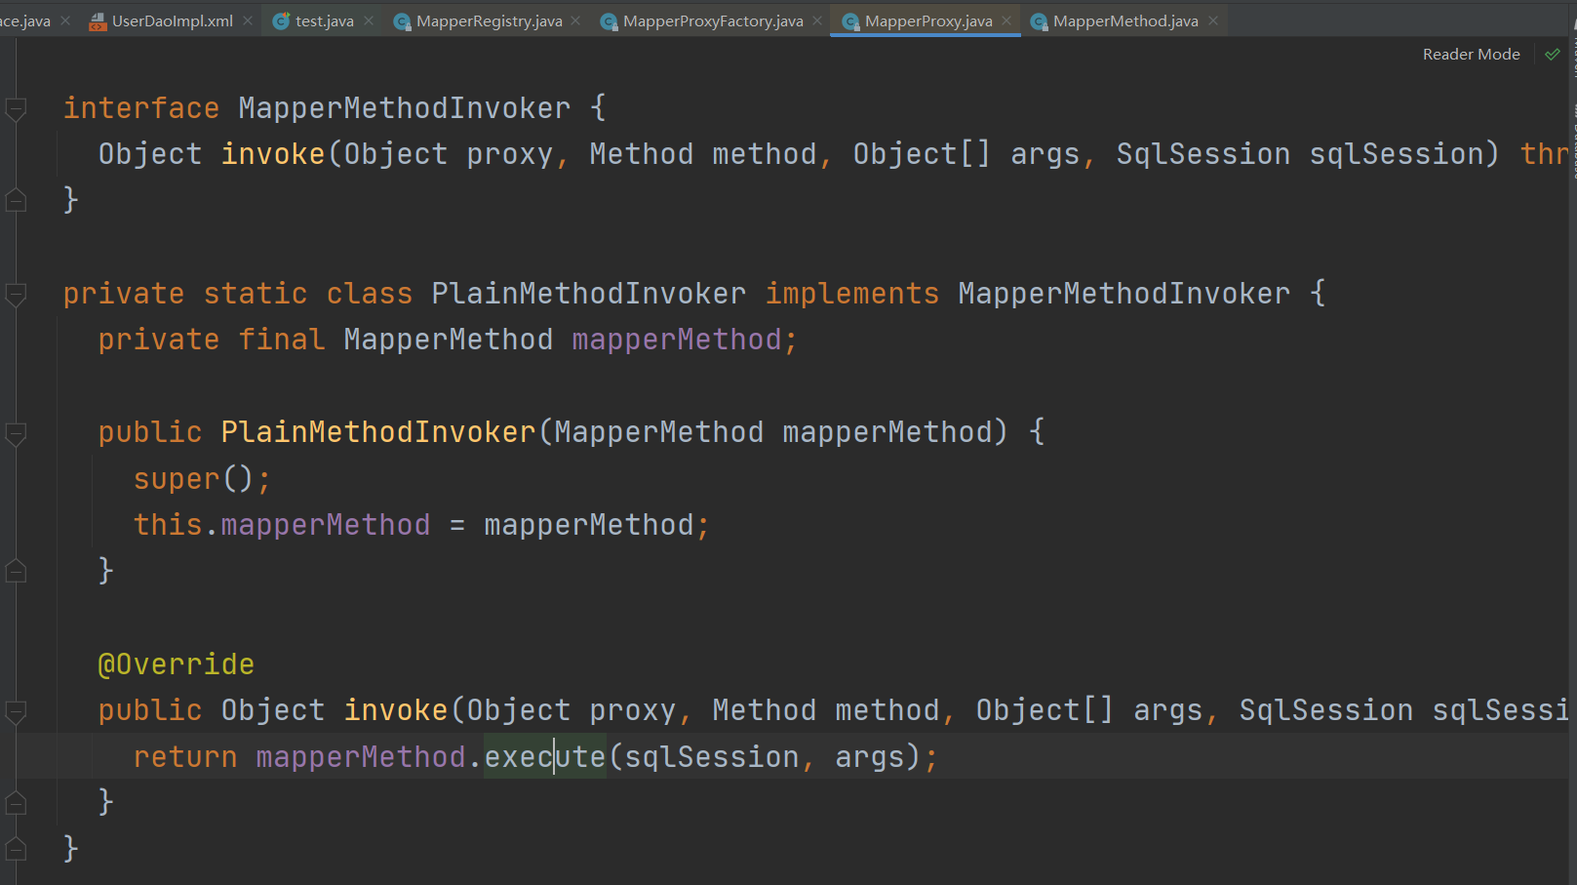Image resolution: width=1577 pixels, height=885 pixels.
Task: Collapse the PlainMethodInvoker class fold marker
Action: tap(16, 294)
